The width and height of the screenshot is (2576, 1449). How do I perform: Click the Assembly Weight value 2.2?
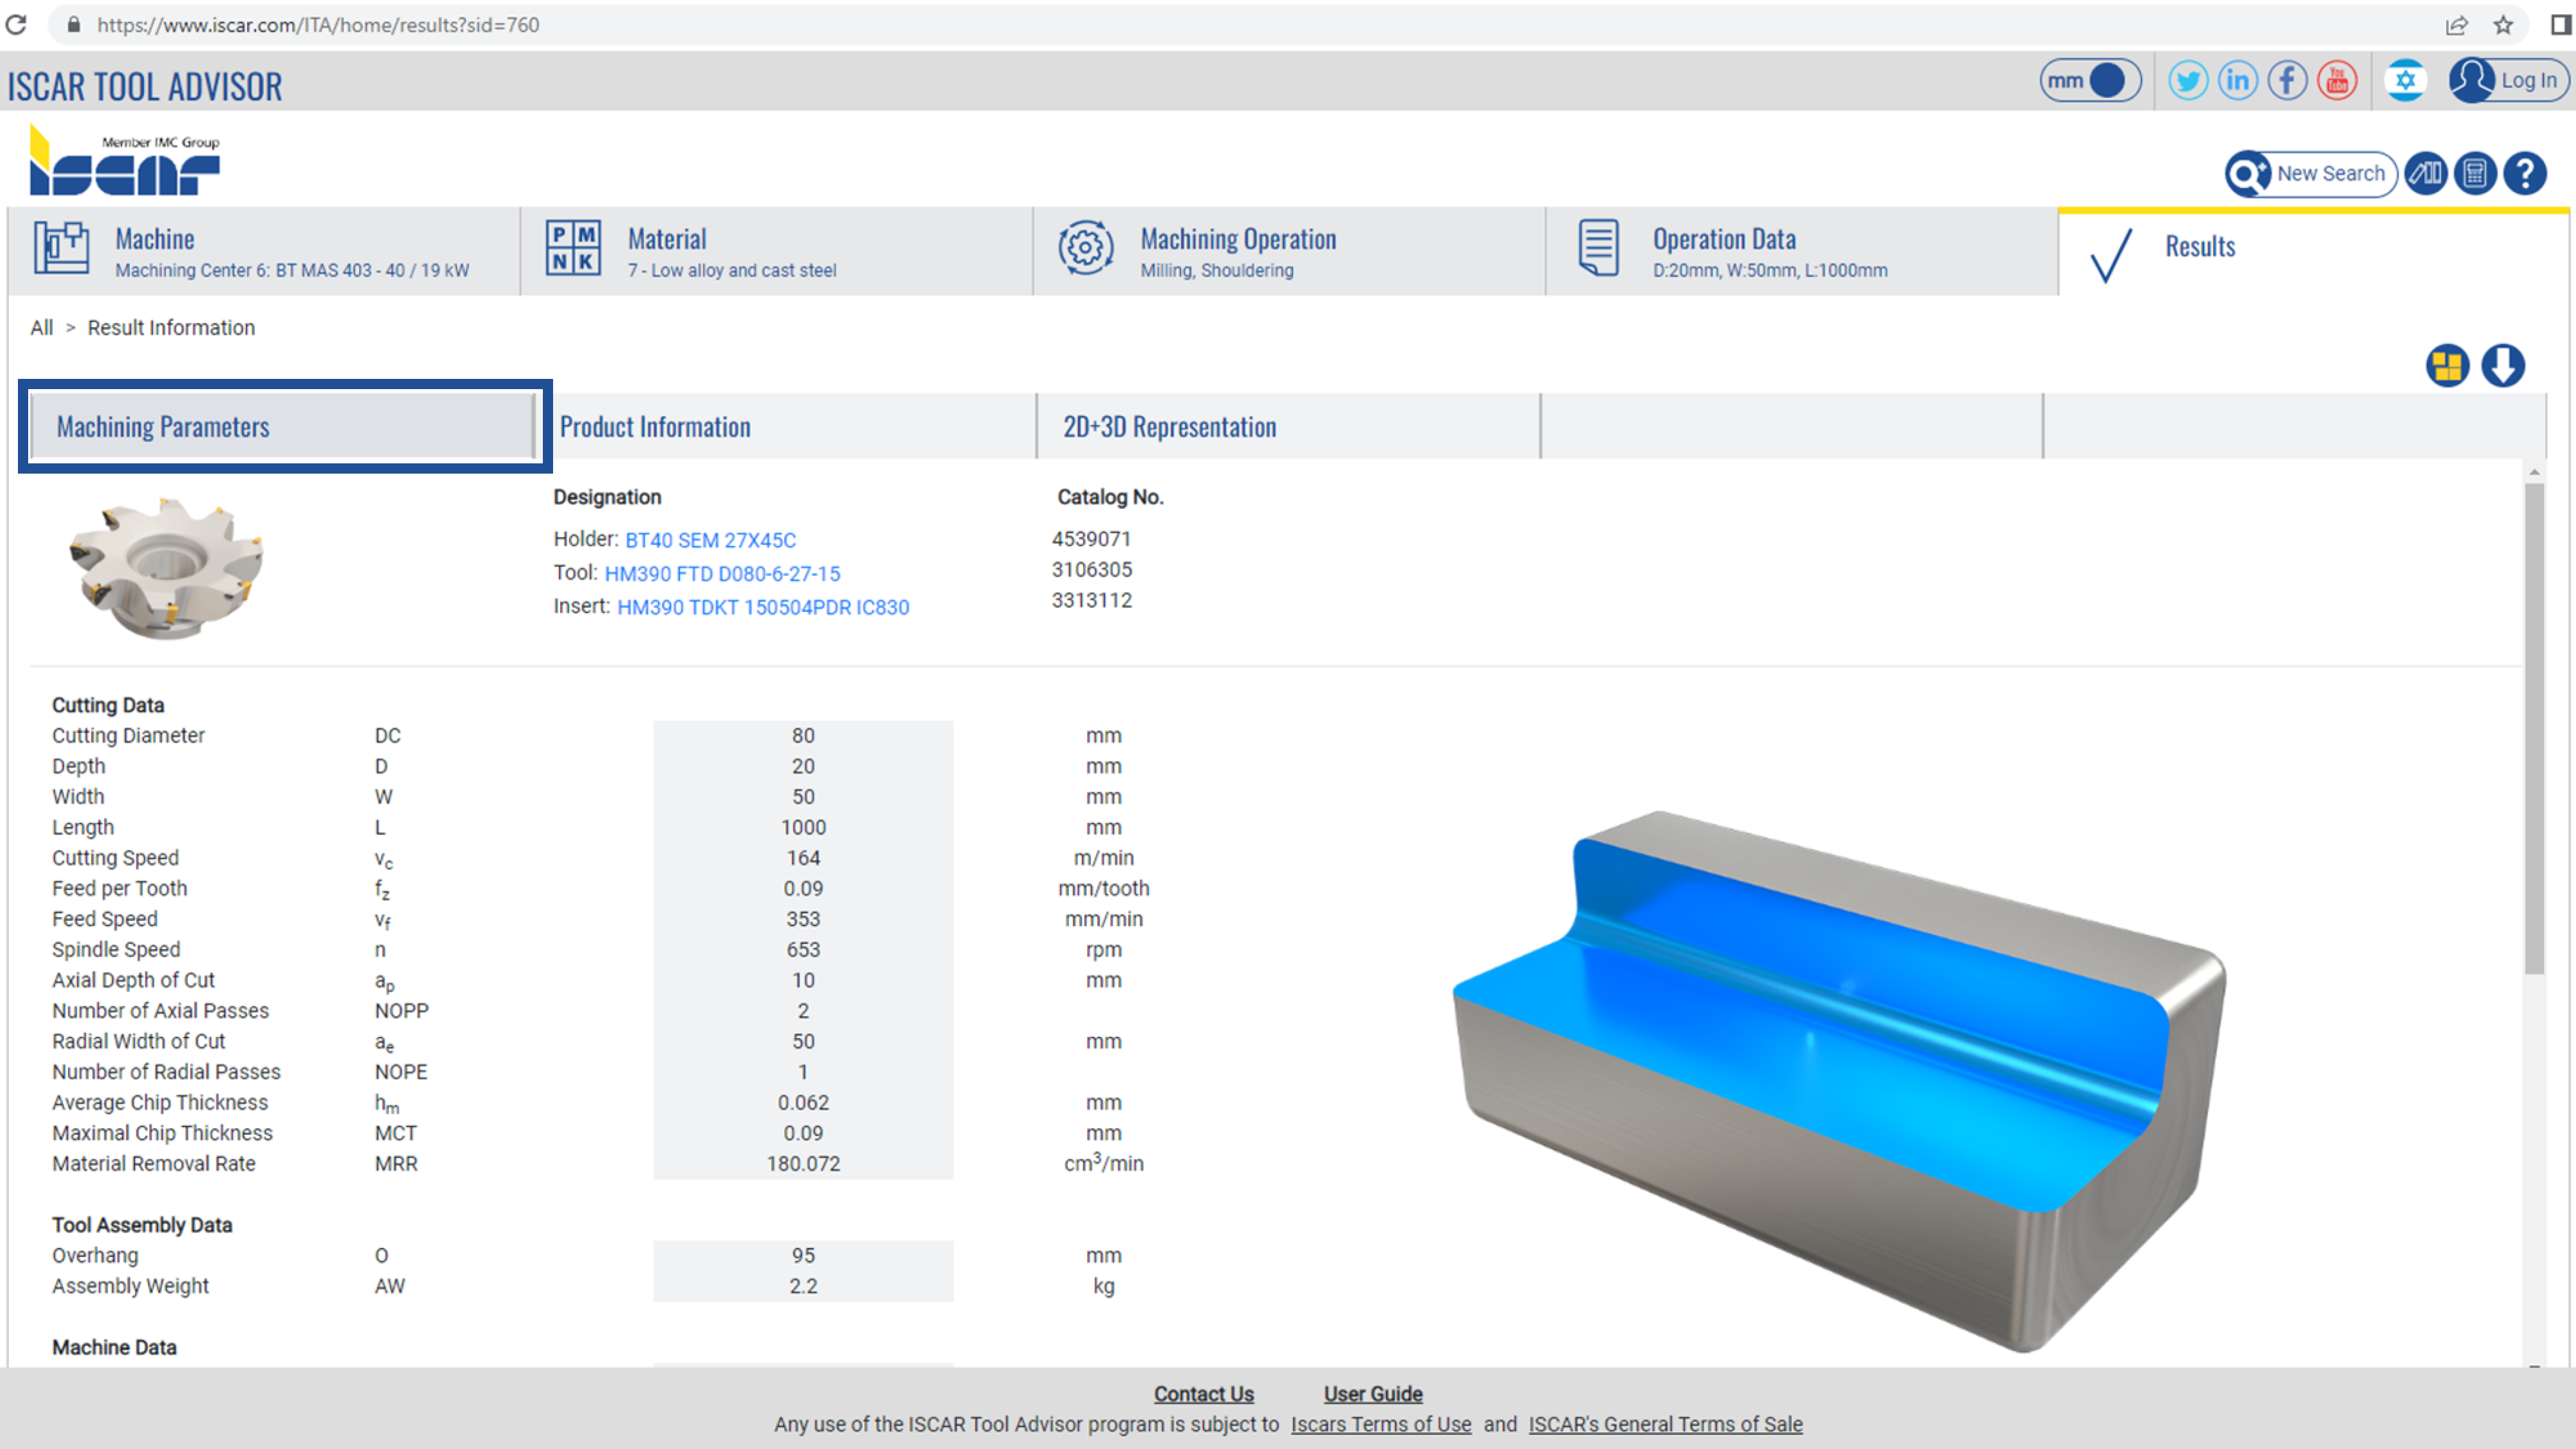click(803, 1286)
